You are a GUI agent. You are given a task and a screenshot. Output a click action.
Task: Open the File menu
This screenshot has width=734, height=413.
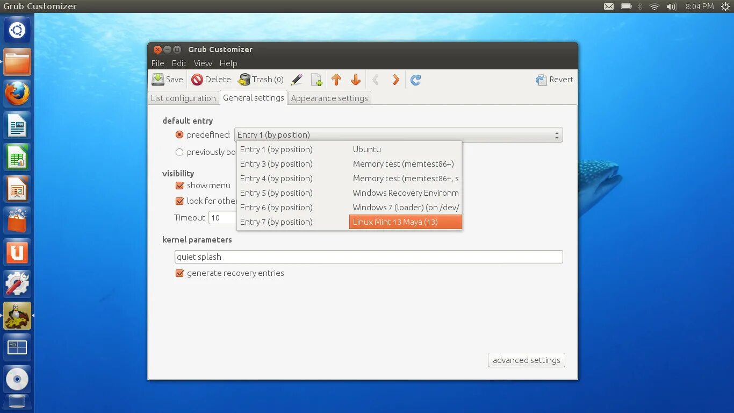point(157,63)
